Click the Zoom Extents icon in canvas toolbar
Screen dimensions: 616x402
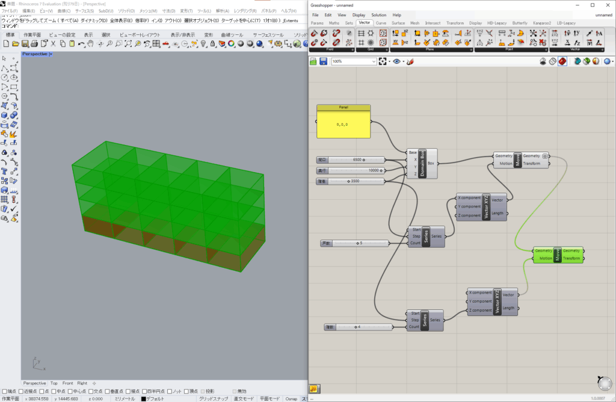click(383, 61)
